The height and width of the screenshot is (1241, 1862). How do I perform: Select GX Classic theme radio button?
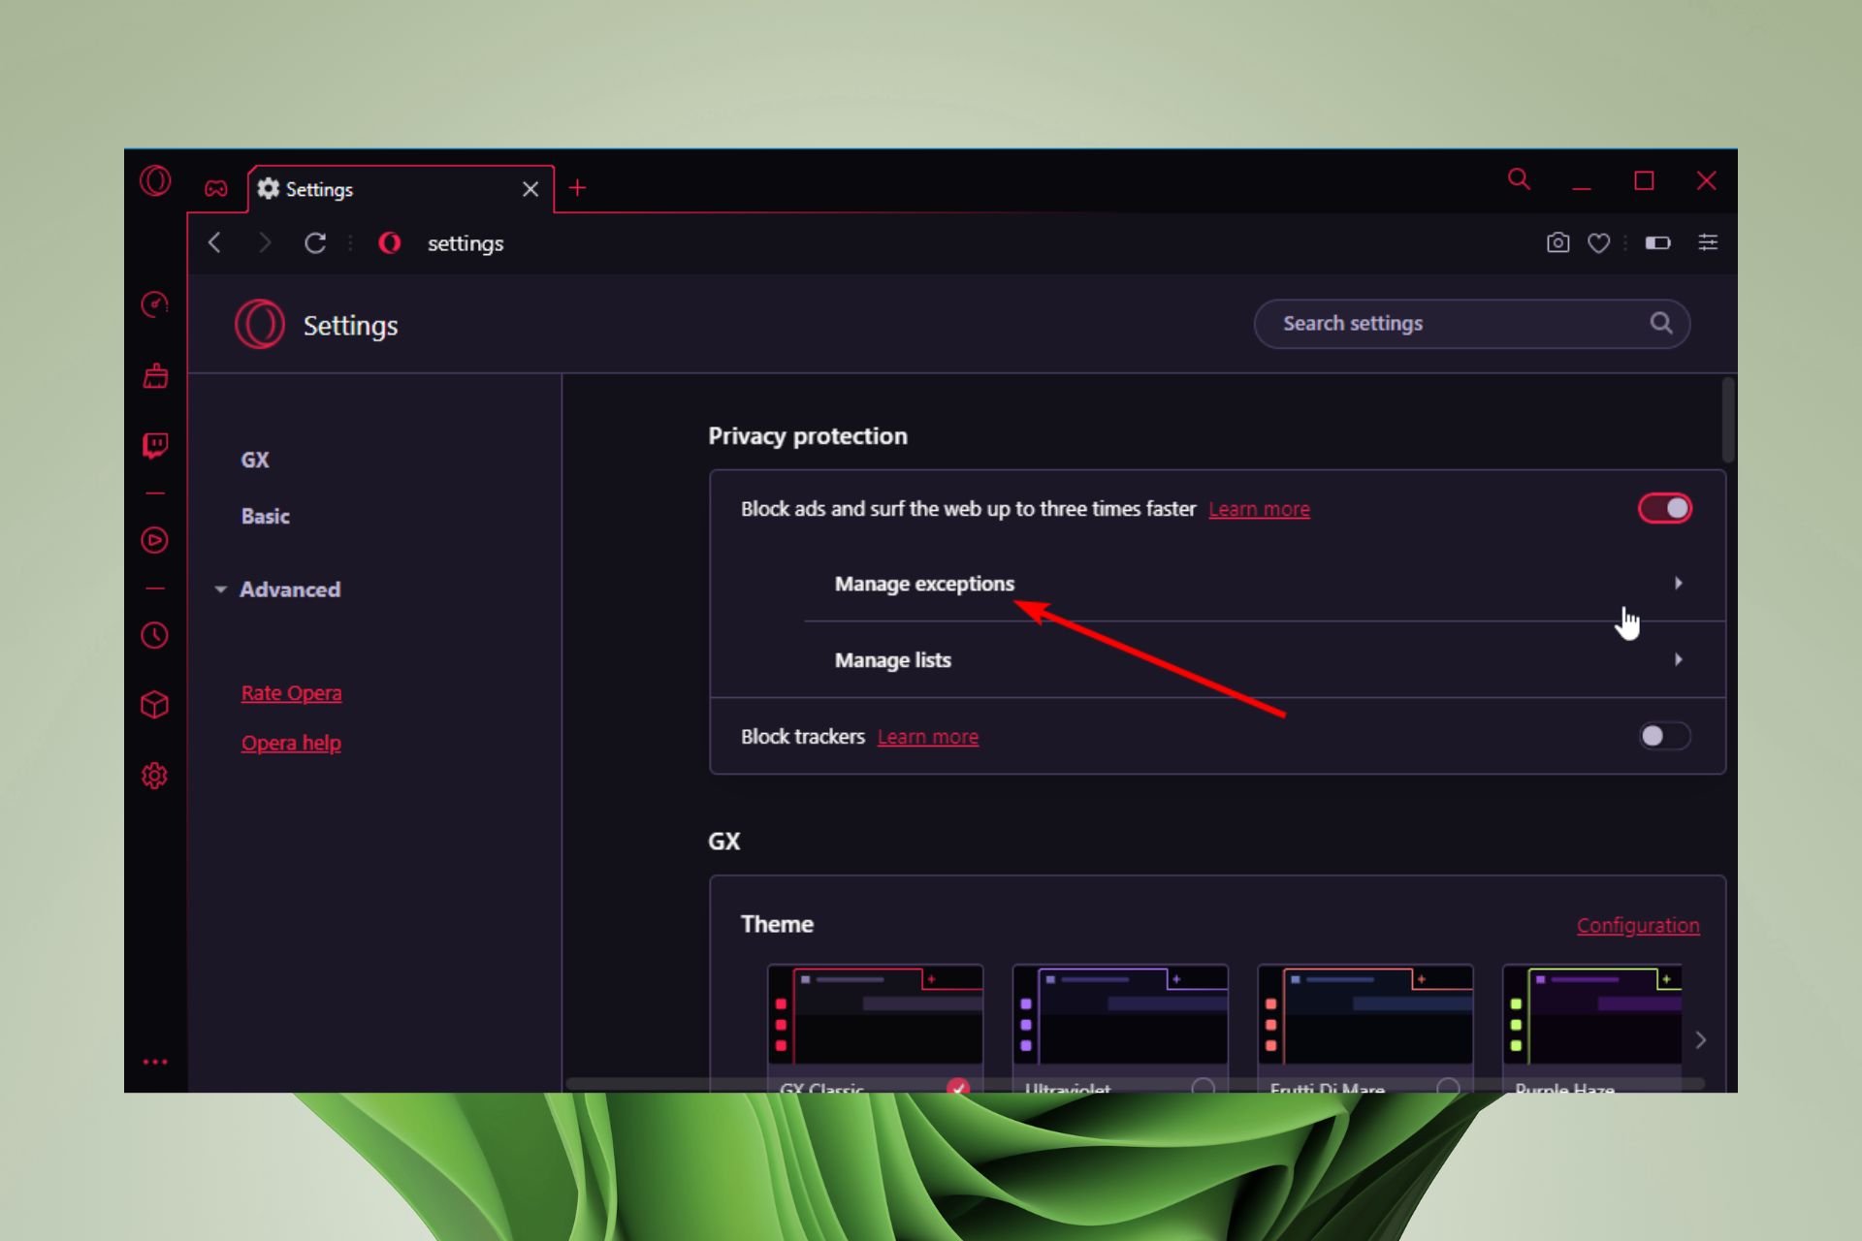[958, 1086]
